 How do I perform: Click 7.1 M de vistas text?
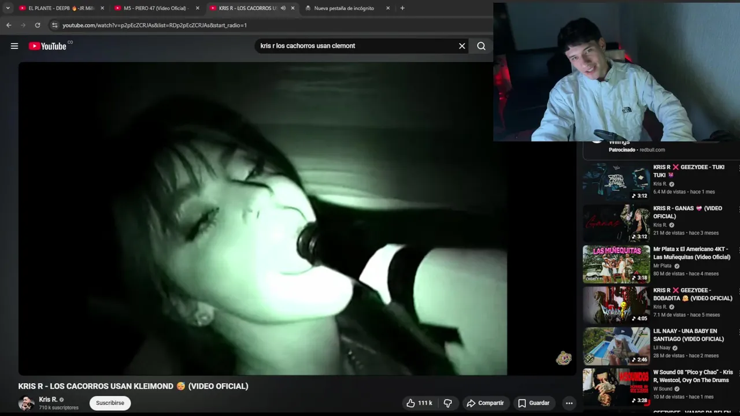pos(669,315)
